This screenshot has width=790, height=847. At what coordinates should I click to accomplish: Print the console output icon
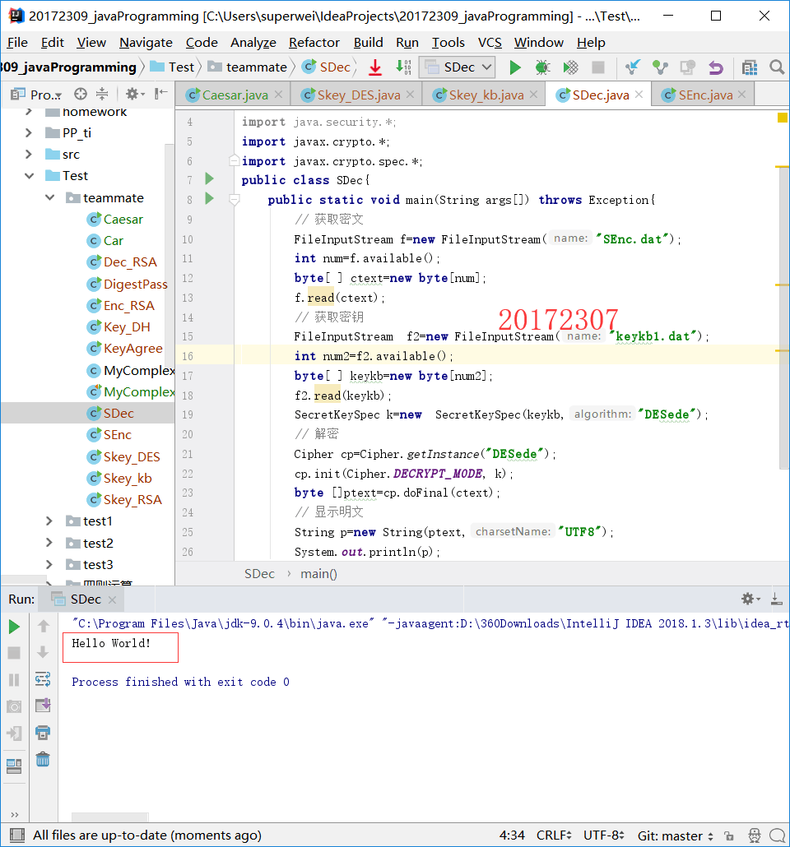[43, 733]
